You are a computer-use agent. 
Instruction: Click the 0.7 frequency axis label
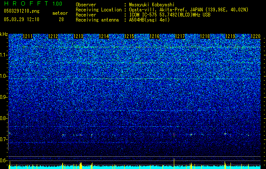(4, 139)
